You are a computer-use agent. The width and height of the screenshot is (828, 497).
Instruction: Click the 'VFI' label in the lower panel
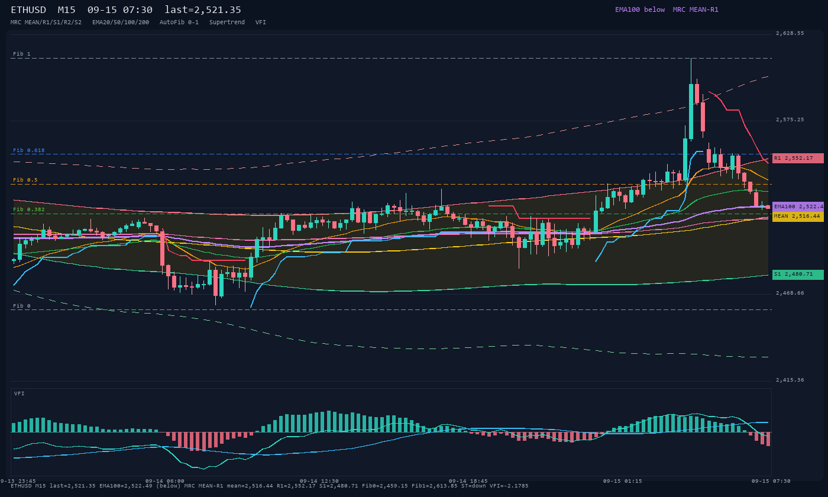click(x=20, y=393)
